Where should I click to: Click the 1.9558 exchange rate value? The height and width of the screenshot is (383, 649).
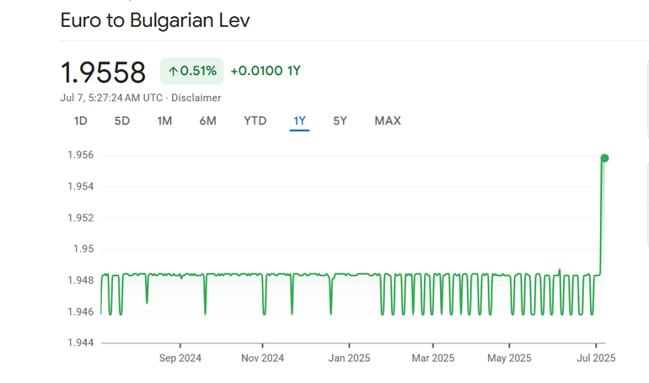[x=103, y=72]
